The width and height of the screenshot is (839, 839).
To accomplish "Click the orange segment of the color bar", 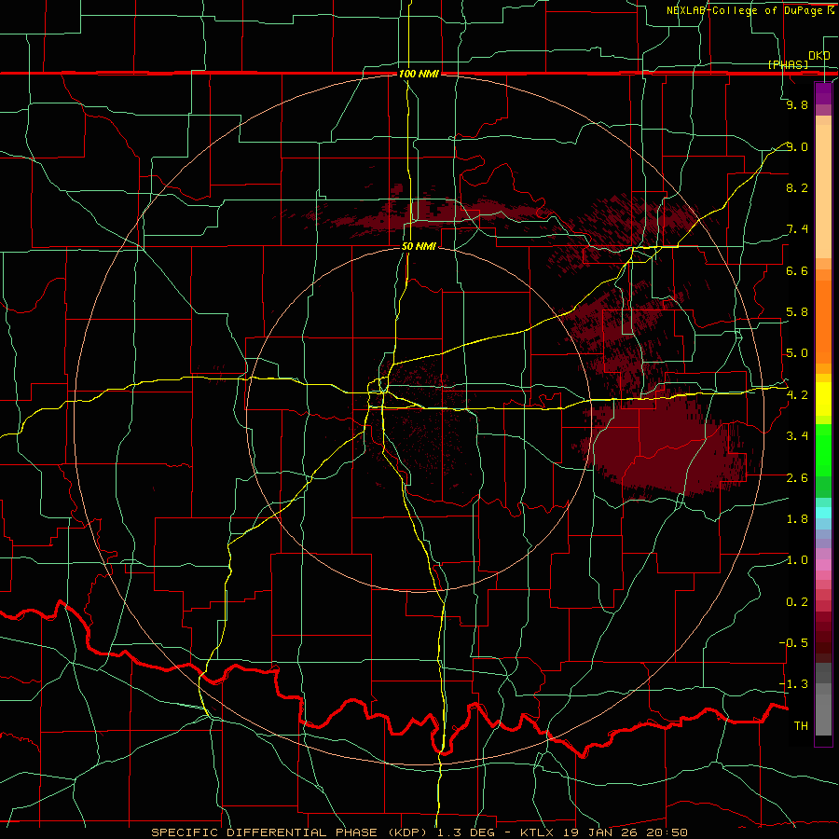I will (x=823, y=323).
